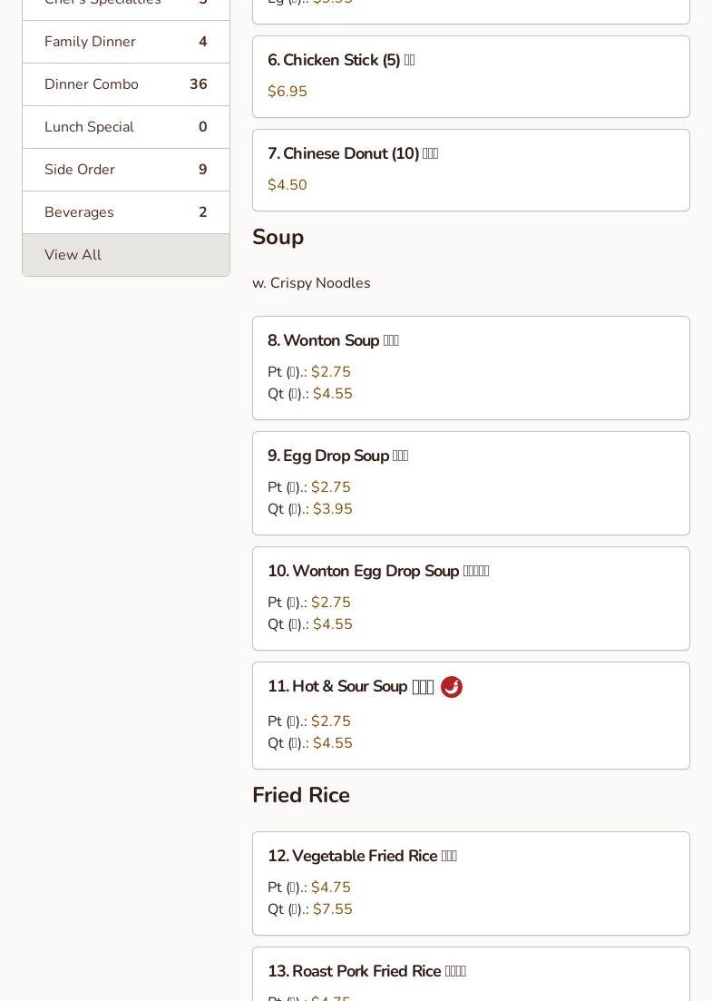Screen dimensions: 712x1001
Task: Click the Vegetable Fried Rice quart price $7.55
Action: 333,909
